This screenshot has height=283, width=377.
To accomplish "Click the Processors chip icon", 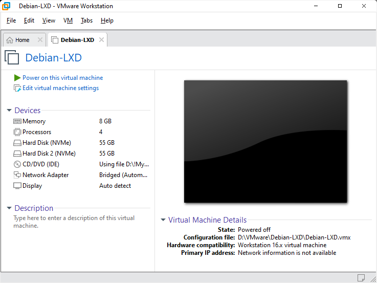I will tap(17, 132).
